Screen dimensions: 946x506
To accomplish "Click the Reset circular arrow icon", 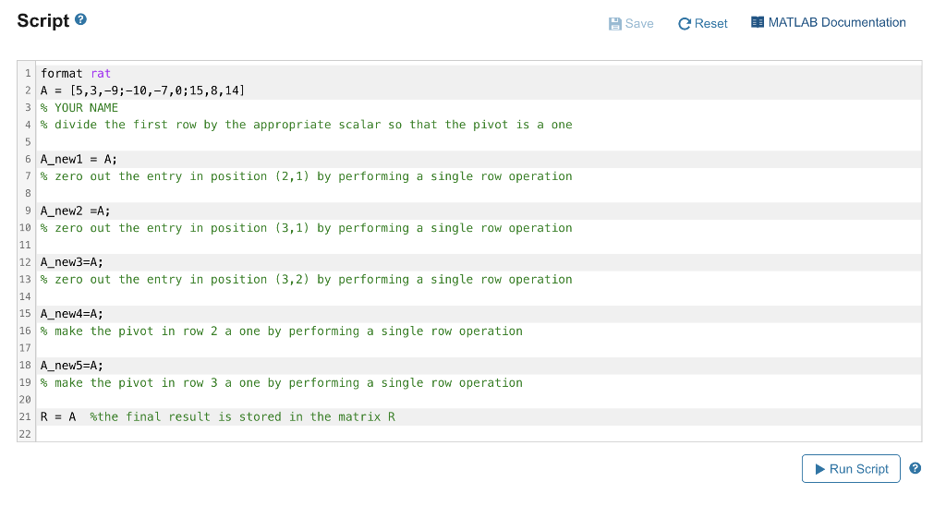I will point(685,24).
